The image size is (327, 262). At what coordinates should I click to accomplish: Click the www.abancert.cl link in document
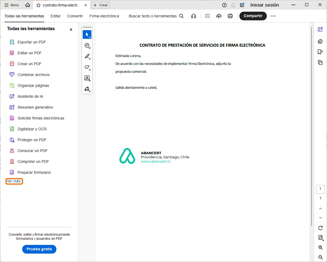[156, 161]
